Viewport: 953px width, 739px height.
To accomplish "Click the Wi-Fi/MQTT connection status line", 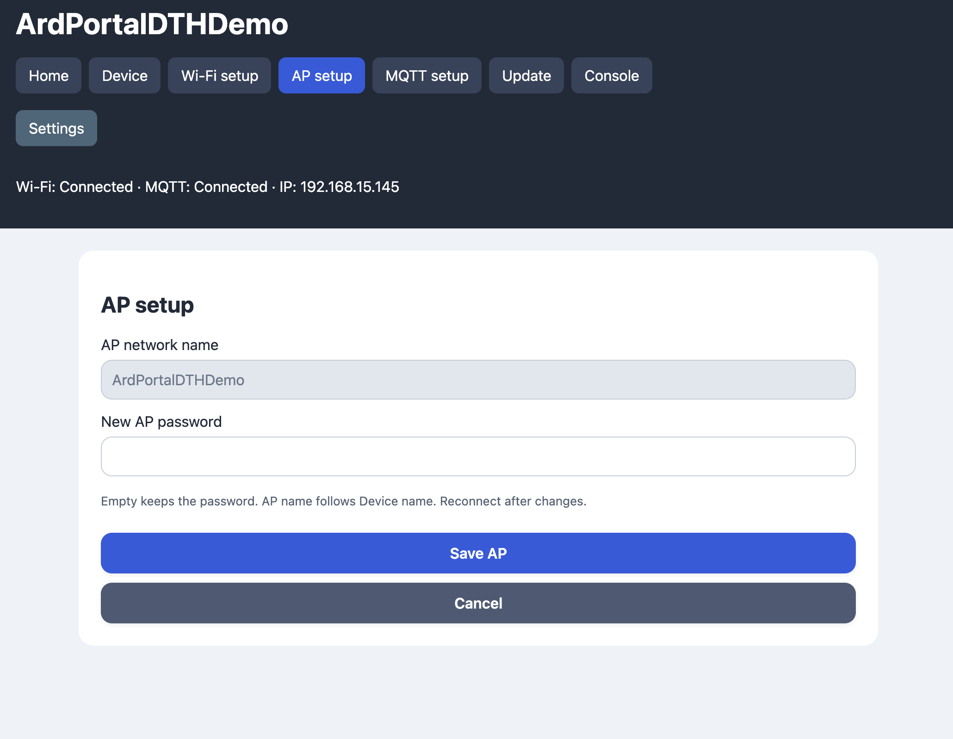I will pos(207,187).
